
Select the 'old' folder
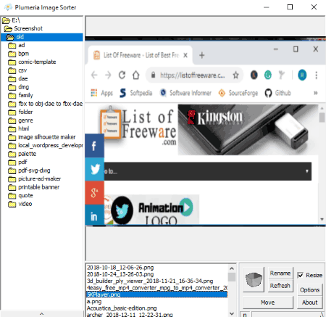pyautogui.click(x=41, y=37)
